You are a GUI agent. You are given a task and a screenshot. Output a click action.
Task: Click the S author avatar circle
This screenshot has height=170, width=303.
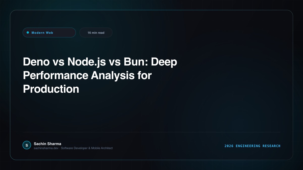pos(27,145)
